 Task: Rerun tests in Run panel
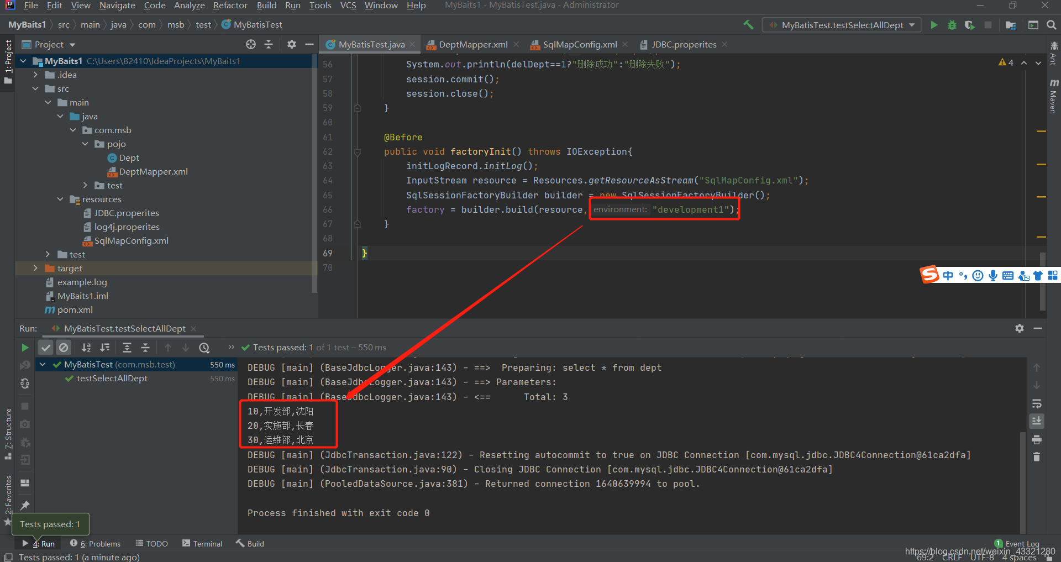[25, 348]
